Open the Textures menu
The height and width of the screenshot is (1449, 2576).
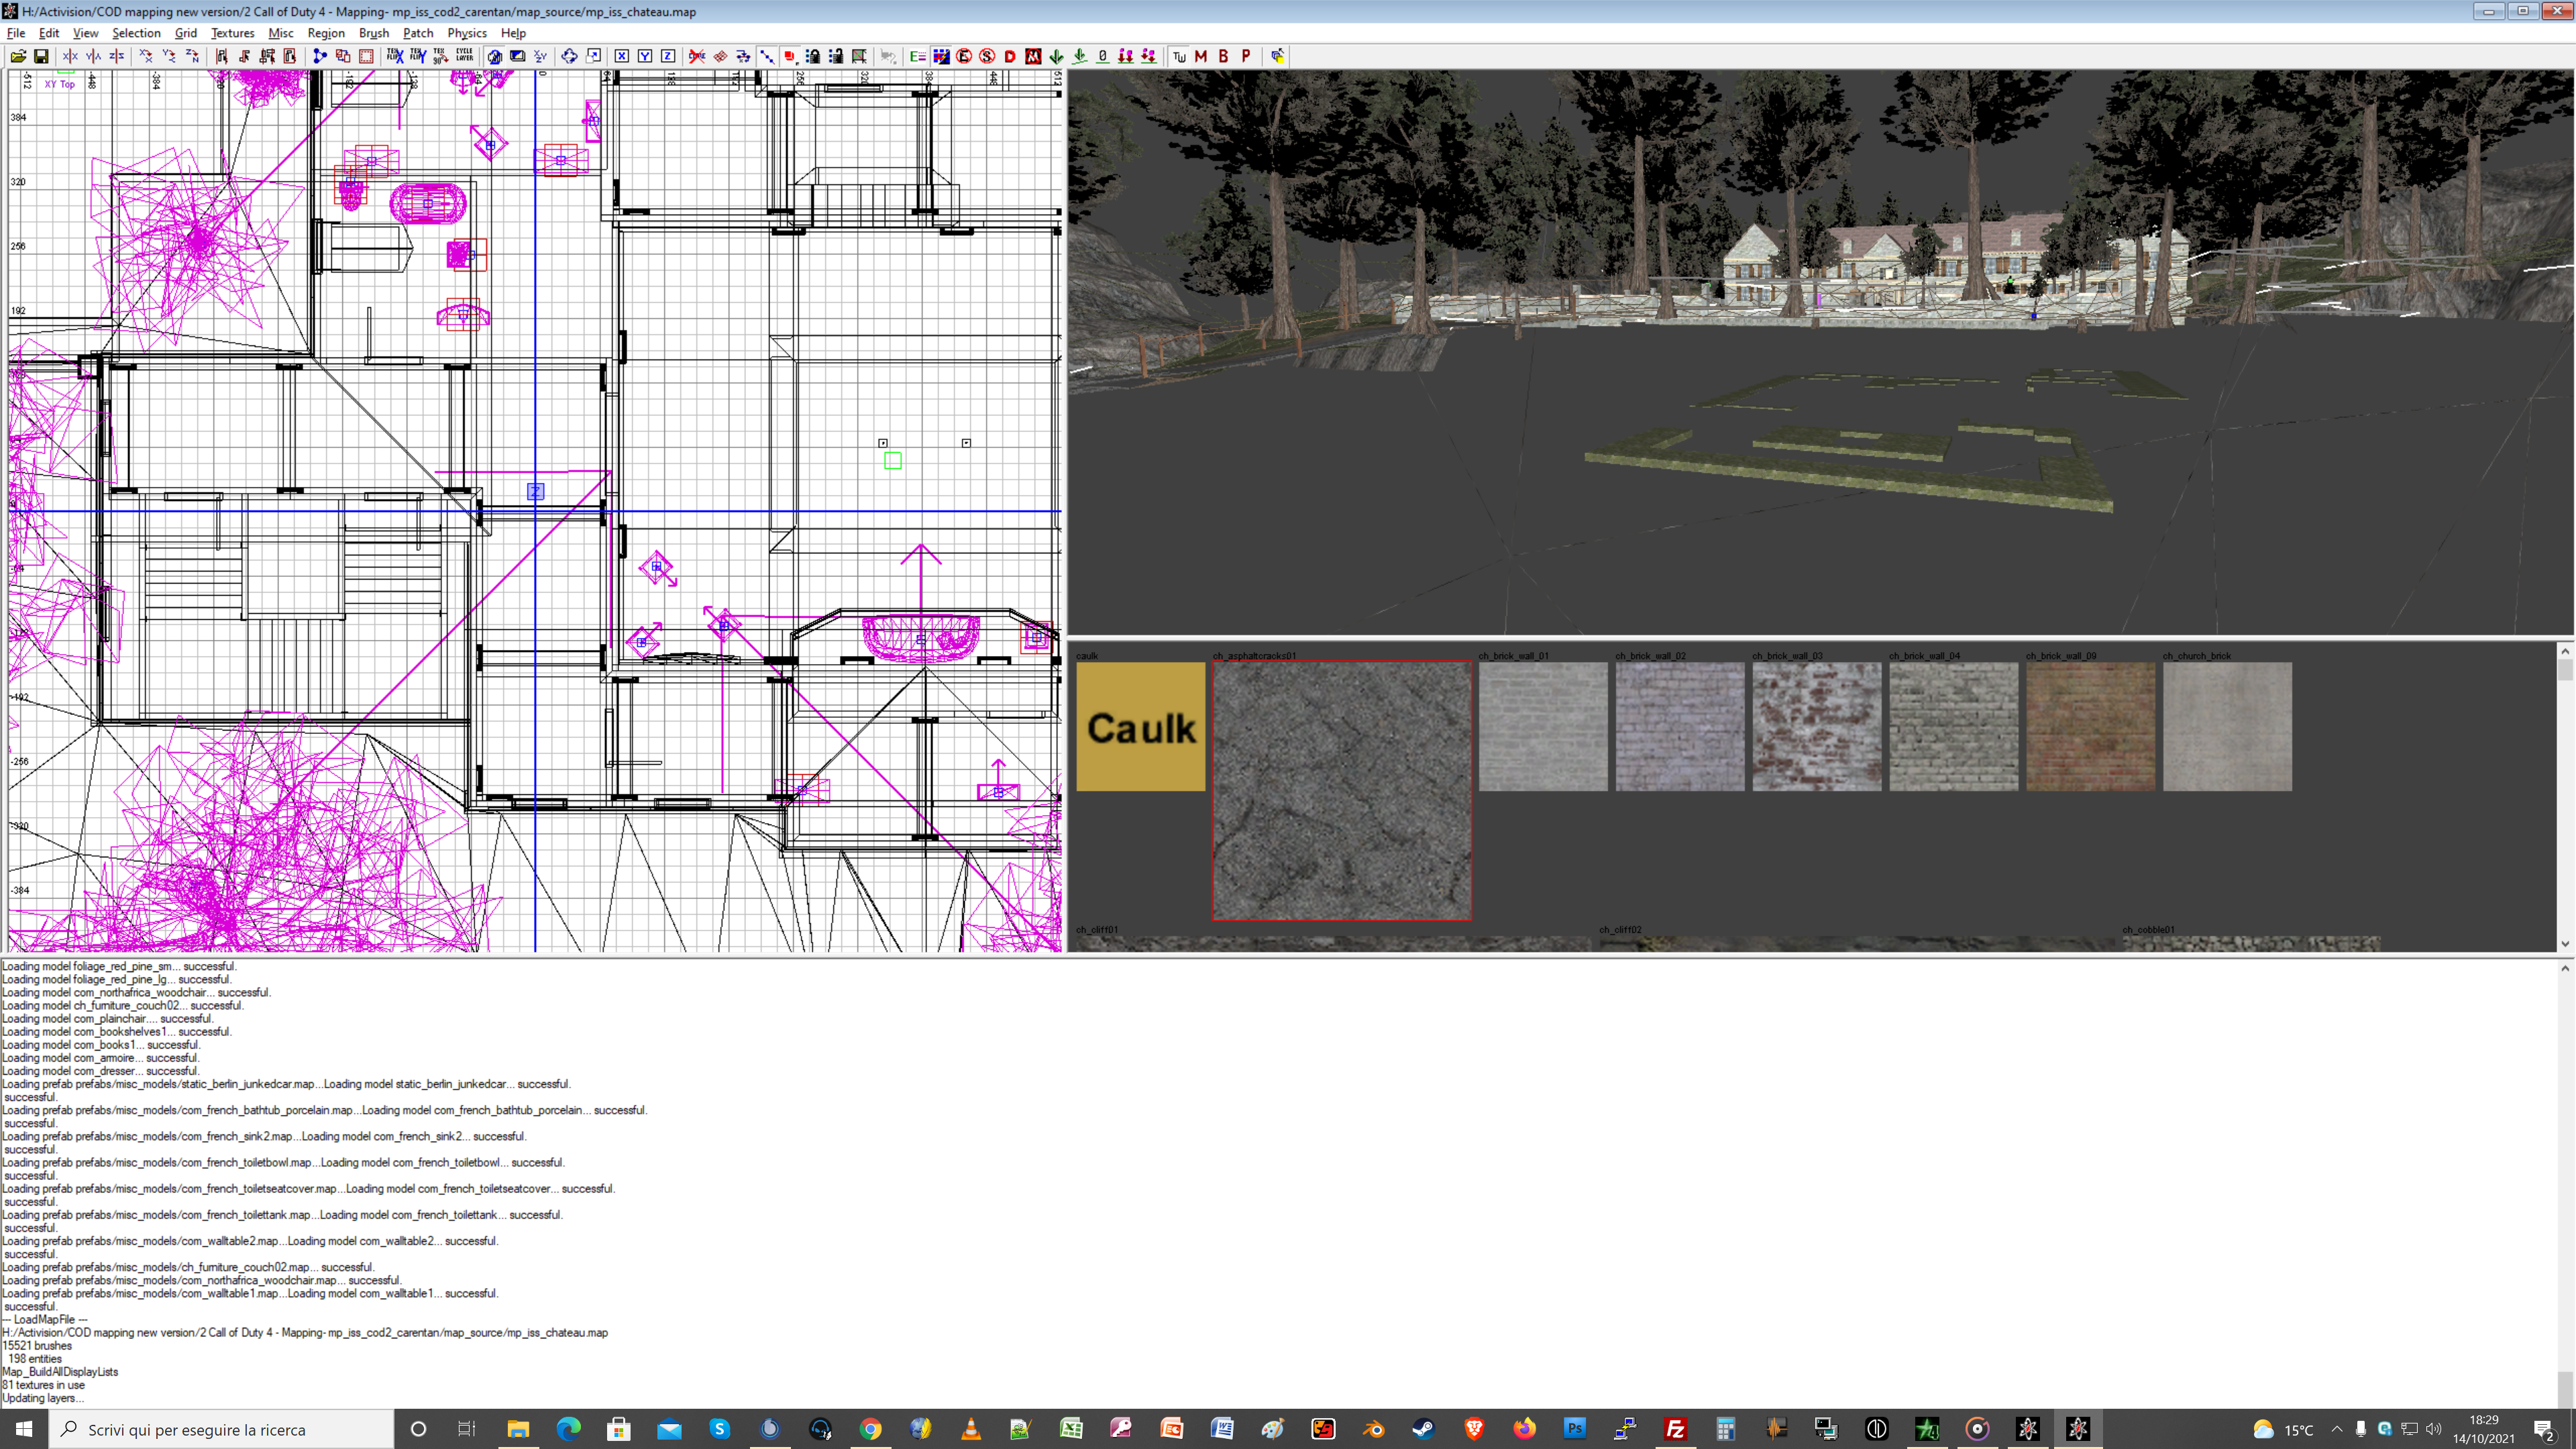(x=232, y=33)
